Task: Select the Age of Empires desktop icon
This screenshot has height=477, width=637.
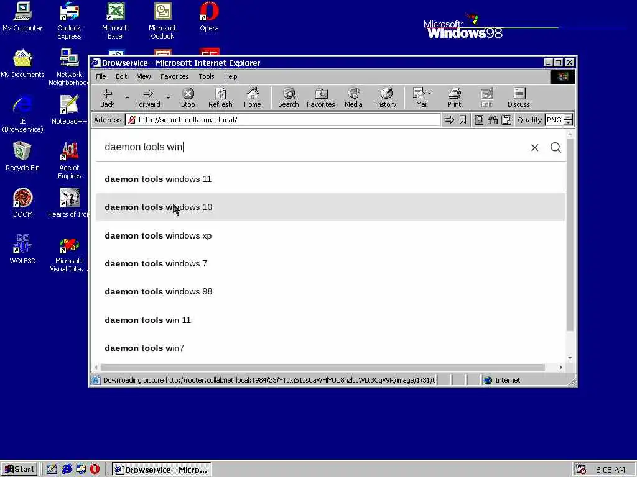Action: (x=69, y=161)
